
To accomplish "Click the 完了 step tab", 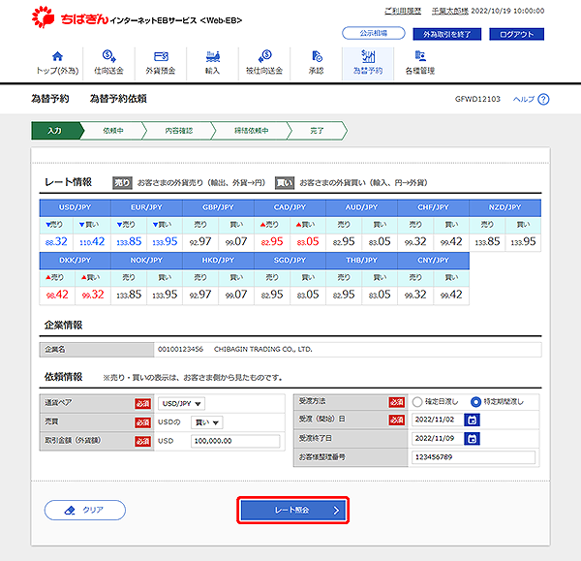I will (x=317, y=131).
